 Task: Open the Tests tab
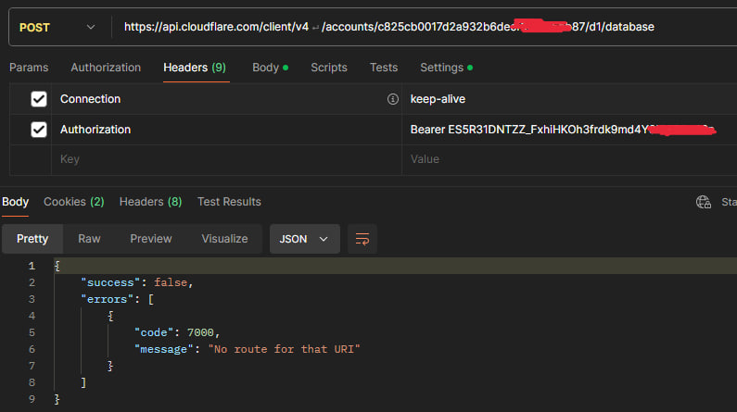point(384,68)
